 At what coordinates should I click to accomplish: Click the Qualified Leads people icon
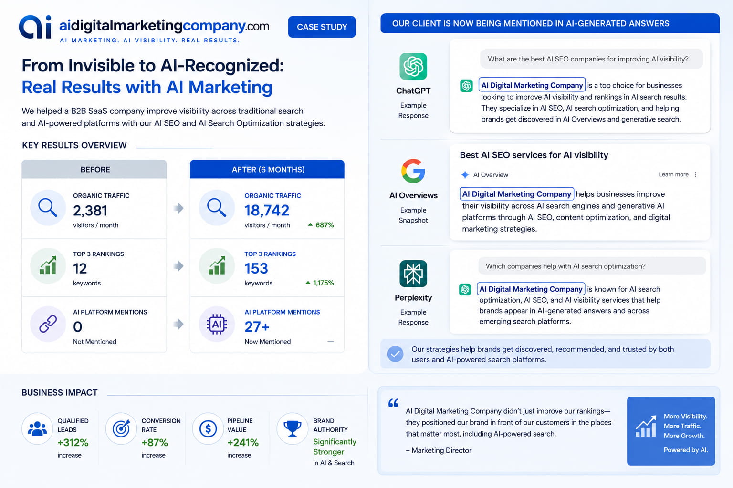(37, 428)
